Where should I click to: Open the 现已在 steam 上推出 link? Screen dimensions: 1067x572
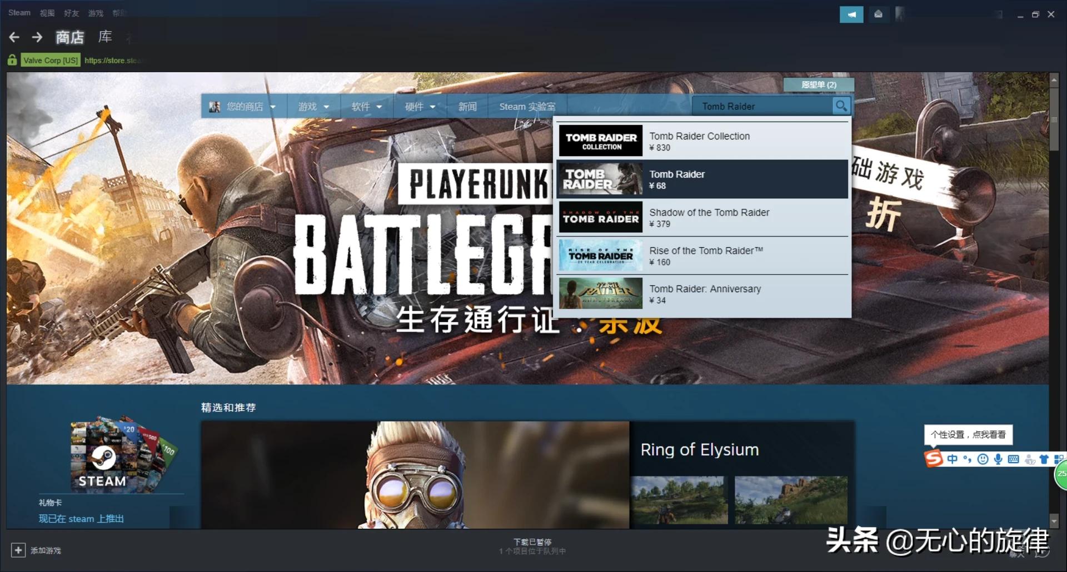(81, 519)
